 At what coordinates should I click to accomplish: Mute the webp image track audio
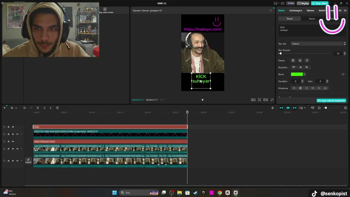pos(17,134)
